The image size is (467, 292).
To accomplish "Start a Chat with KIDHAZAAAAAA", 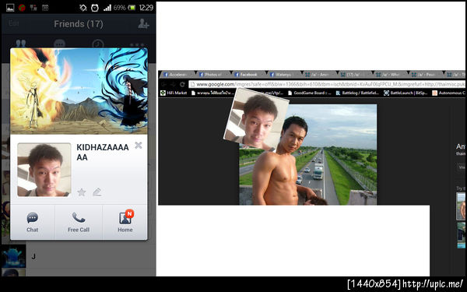I will tap(33, 222).
